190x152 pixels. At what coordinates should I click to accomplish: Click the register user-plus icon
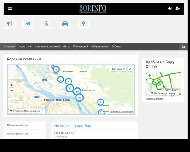tap(178, 8)
